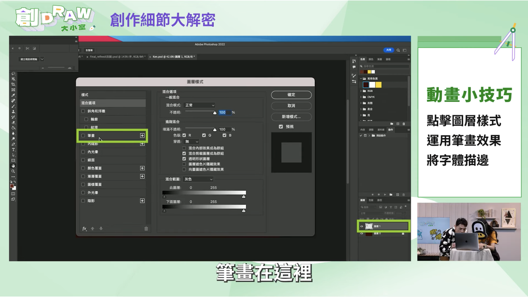Choose the Clone Stamp tool
The width and height of the screenshot is (528, 297).
[x=13, y=112]
